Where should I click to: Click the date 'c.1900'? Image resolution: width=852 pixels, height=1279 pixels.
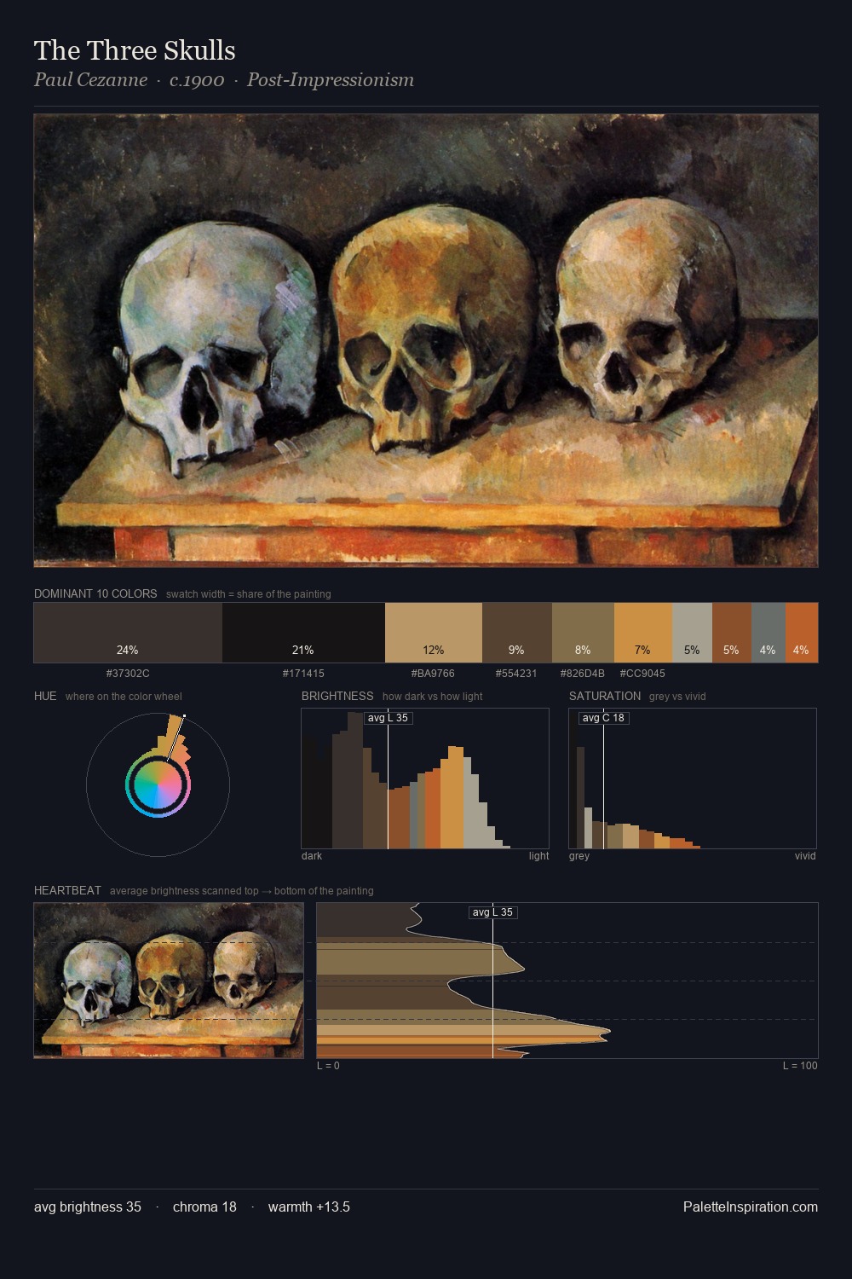point(197,80)
